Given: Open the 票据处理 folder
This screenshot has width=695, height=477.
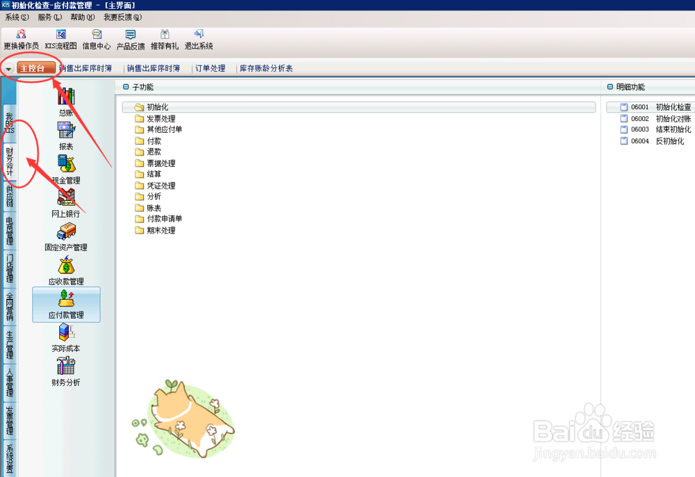Looking at the screenshot, I should click(155, 163).
